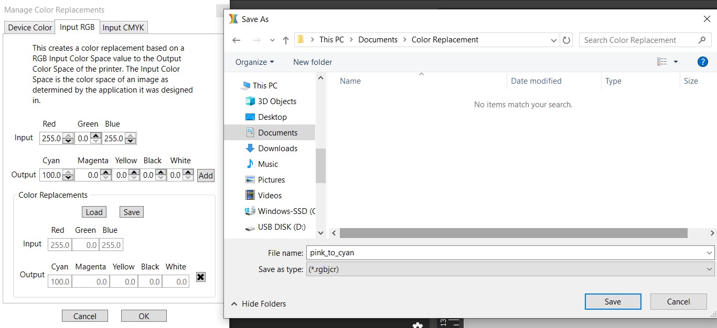Select USB DISK (D:) drive
The height and width of the screenshot is (328, 717).
[x=281, y=227]
